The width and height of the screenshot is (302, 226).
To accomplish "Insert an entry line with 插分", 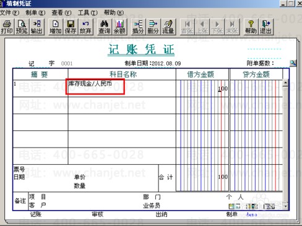I will (x=138, y=27).
